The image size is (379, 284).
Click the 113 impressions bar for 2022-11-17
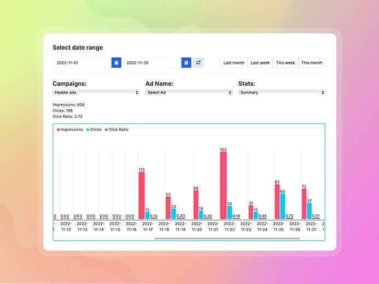point(142,196)
